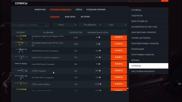The height and width of the screenshot is (102, 182).
Task: Click currency icon next to price 1259
Action: coord(100,84)
